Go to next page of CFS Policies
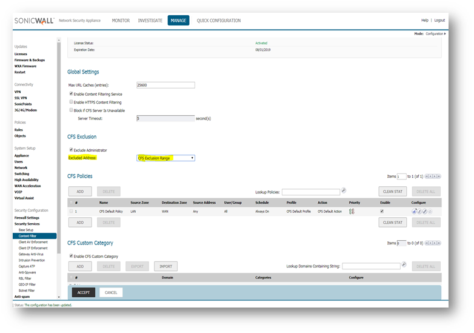 tap(435, 177)
